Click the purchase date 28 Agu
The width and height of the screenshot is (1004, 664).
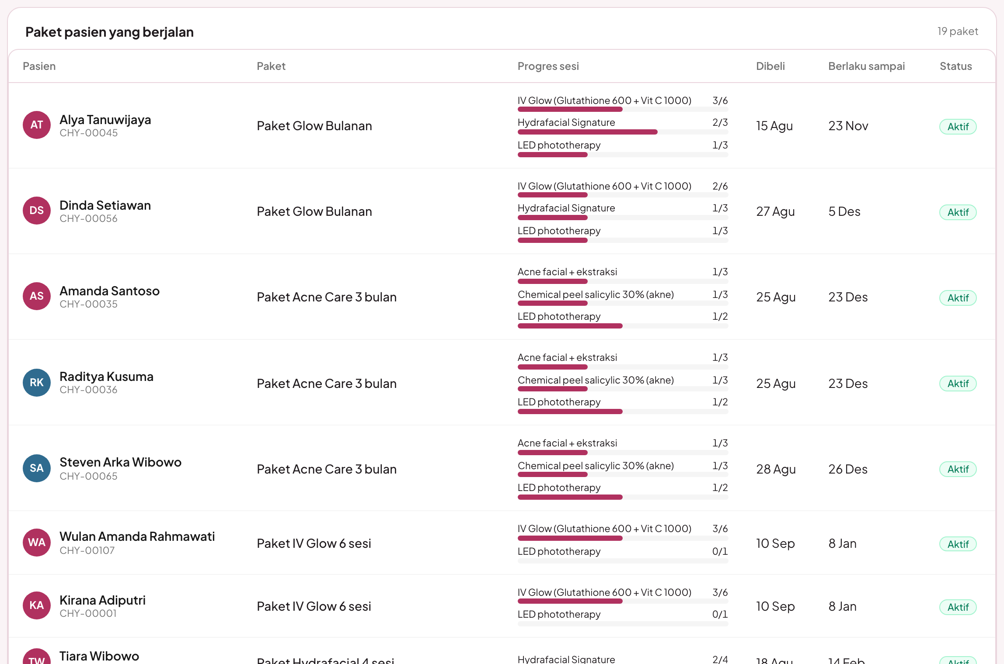[776, 469]
